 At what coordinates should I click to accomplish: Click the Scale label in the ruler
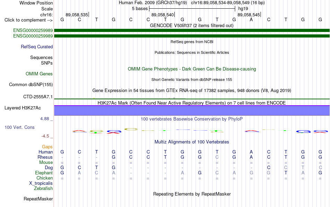[x=47, y=9]
